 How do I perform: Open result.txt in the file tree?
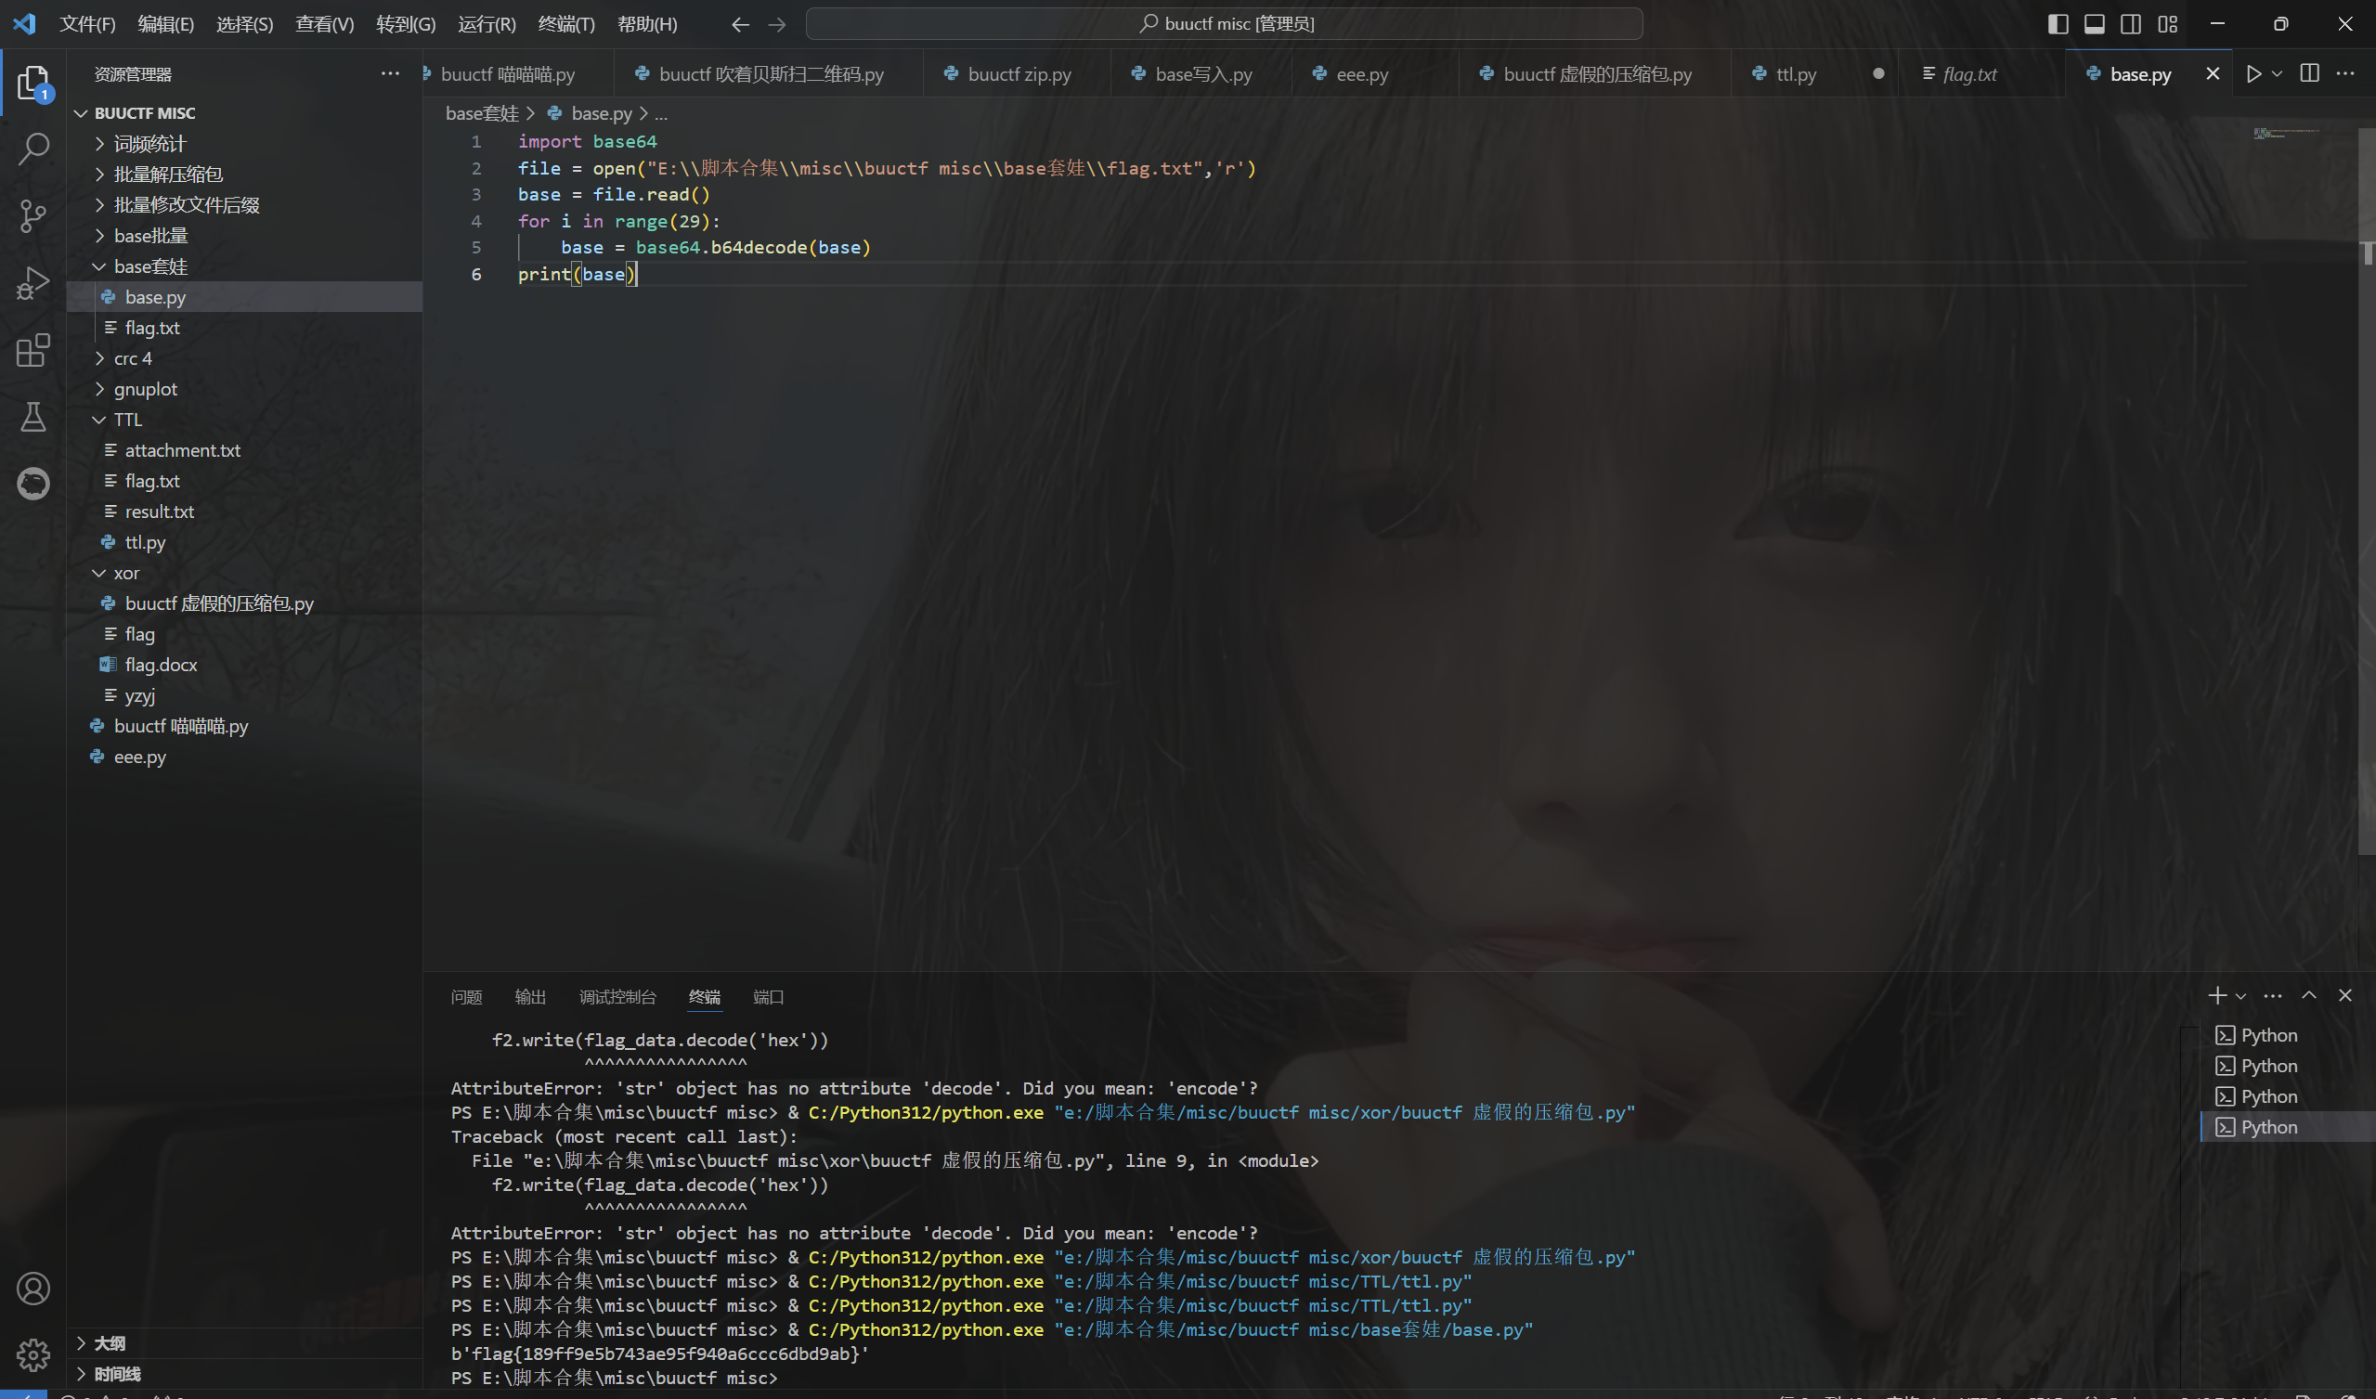pos(245,512)
